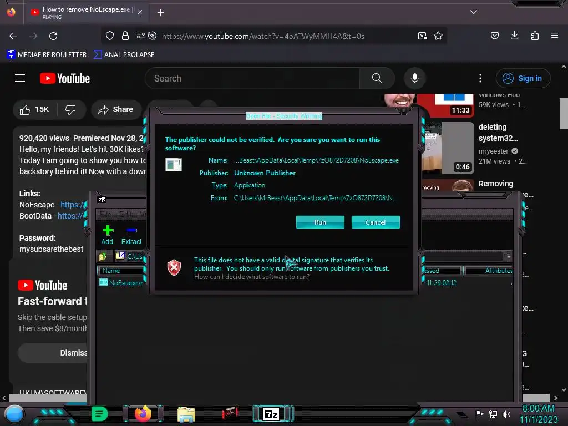Image resolution: width=568 pixels, height=426 pixels.
Task: Open a new Firefox tab
Action: click(x=160, y=13)
